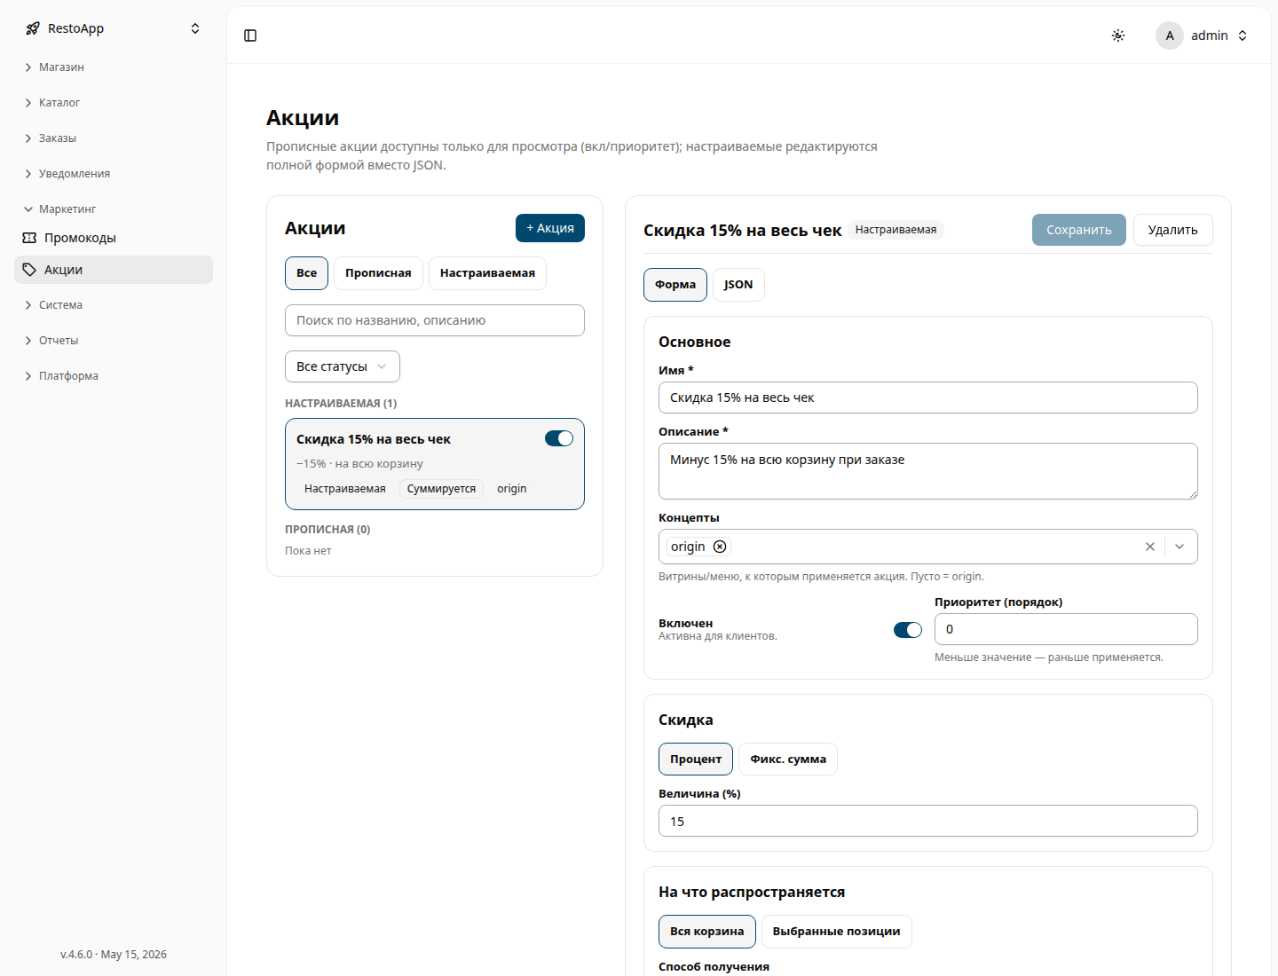
Task: Remove the origin concept chip
Action: point(720,547)
